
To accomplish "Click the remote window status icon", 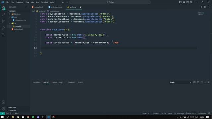I will click(x=2, y=113).
